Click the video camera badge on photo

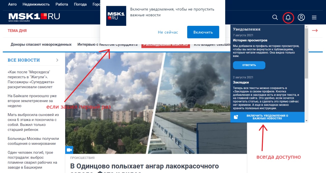(69, 150)
